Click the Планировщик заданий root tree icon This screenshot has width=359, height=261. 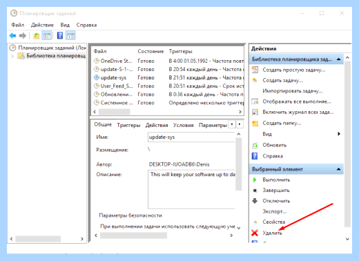click(12, 48)
